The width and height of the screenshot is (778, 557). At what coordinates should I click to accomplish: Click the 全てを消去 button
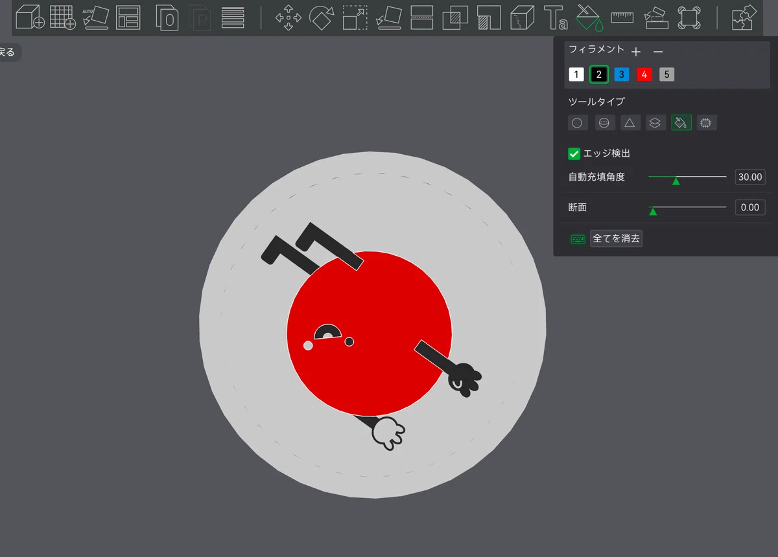pyautogui.click(x=617, y=238)
